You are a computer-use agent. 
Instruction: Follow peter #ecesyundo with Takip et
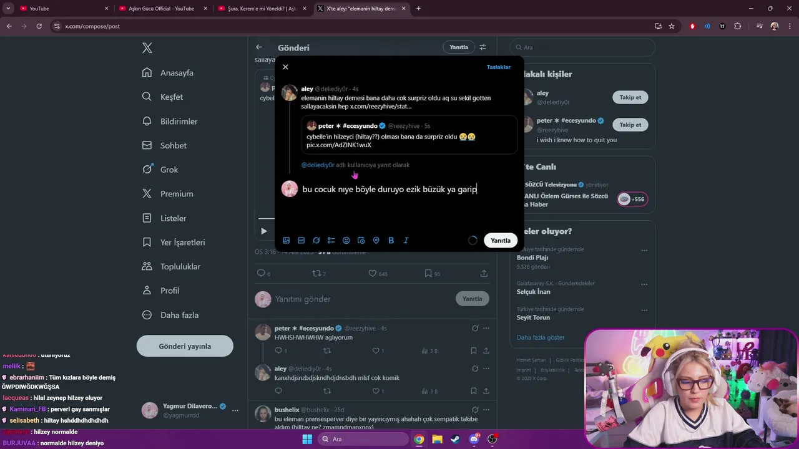[630, 125]
